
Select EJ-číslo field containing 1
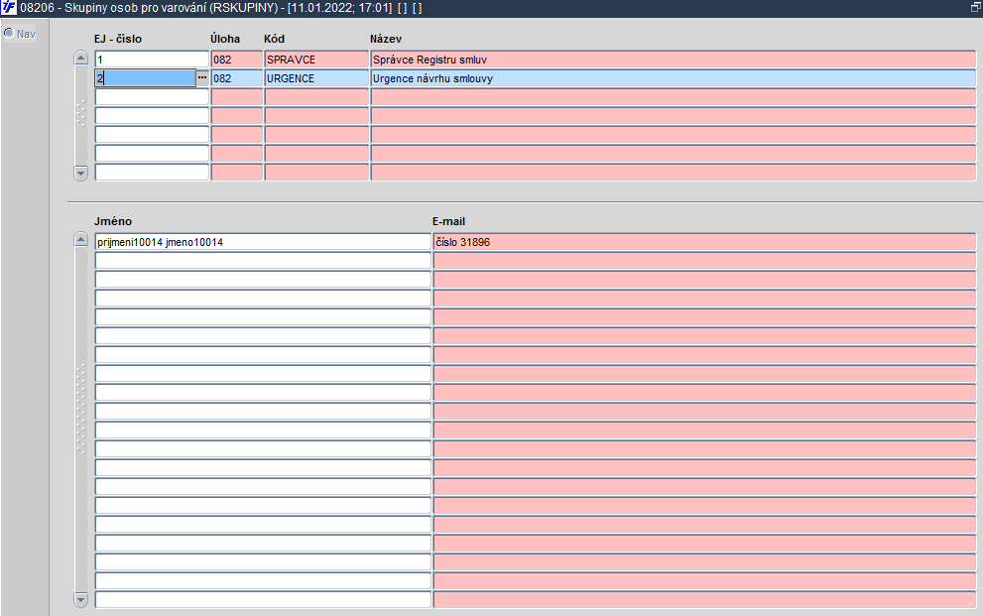point(152,60)
